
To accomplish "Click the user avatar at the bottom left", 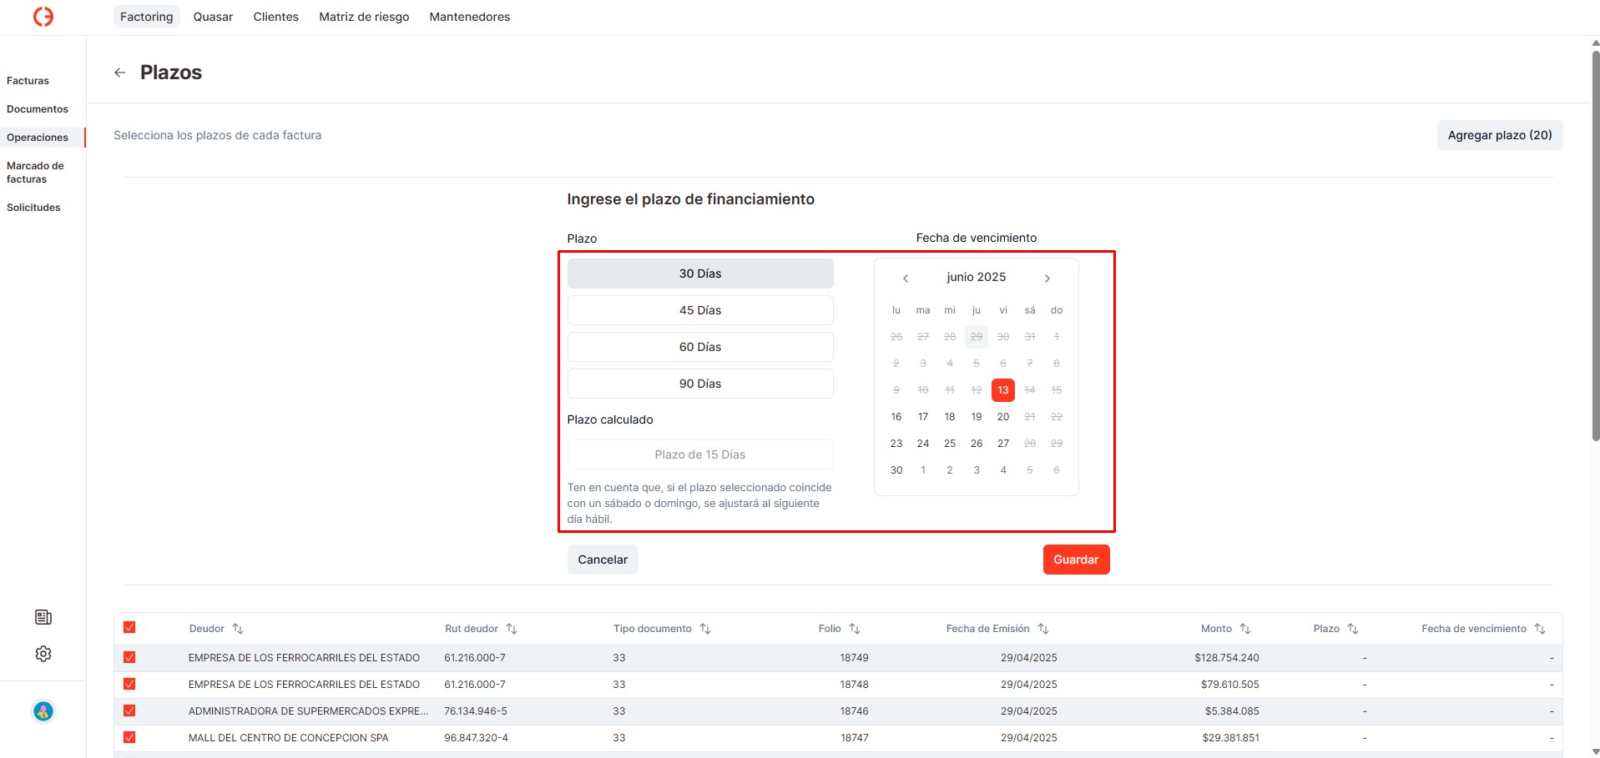I will [x=43, y=711].
